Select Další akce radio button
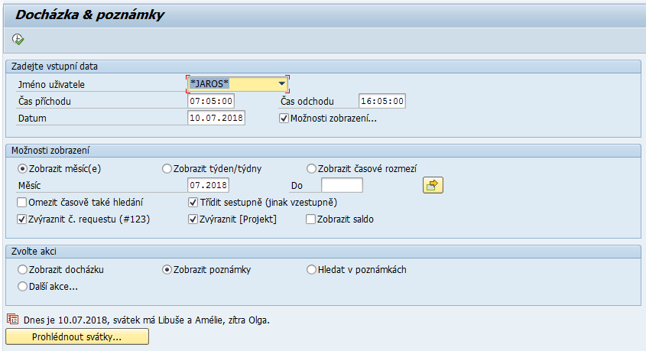646x351 pixels. [22, 287]
